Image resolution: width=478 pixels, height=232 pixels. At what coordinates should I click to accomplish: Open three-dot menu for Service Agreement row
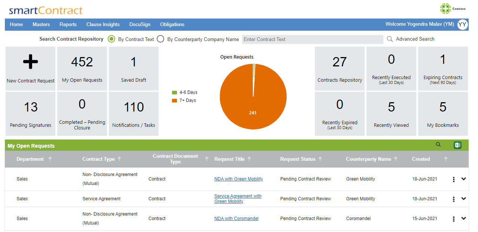click(x=454, y=199)
